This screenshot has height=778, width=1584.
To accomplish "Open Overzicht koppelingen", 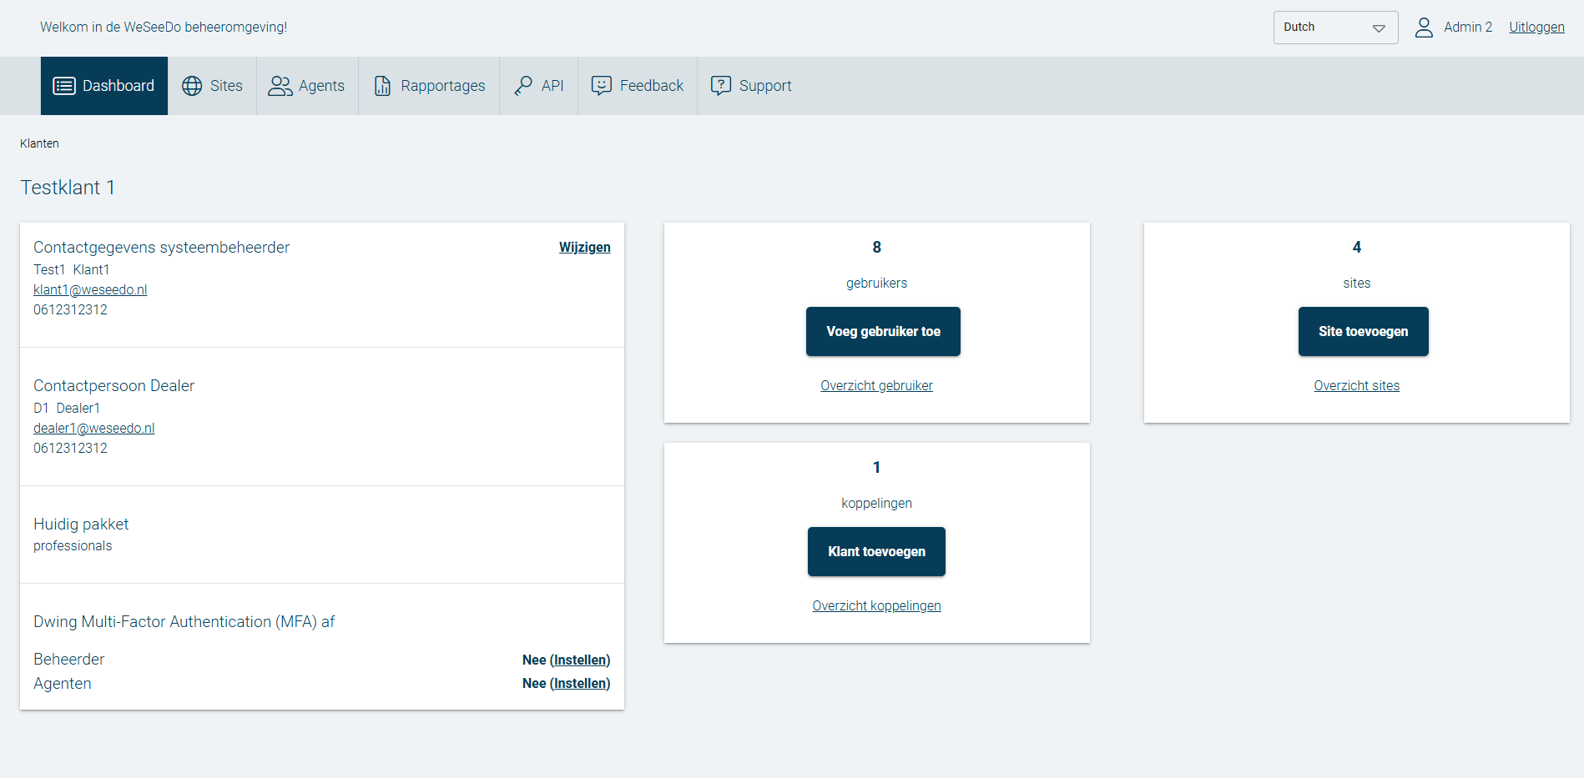I will coord(876,605).
